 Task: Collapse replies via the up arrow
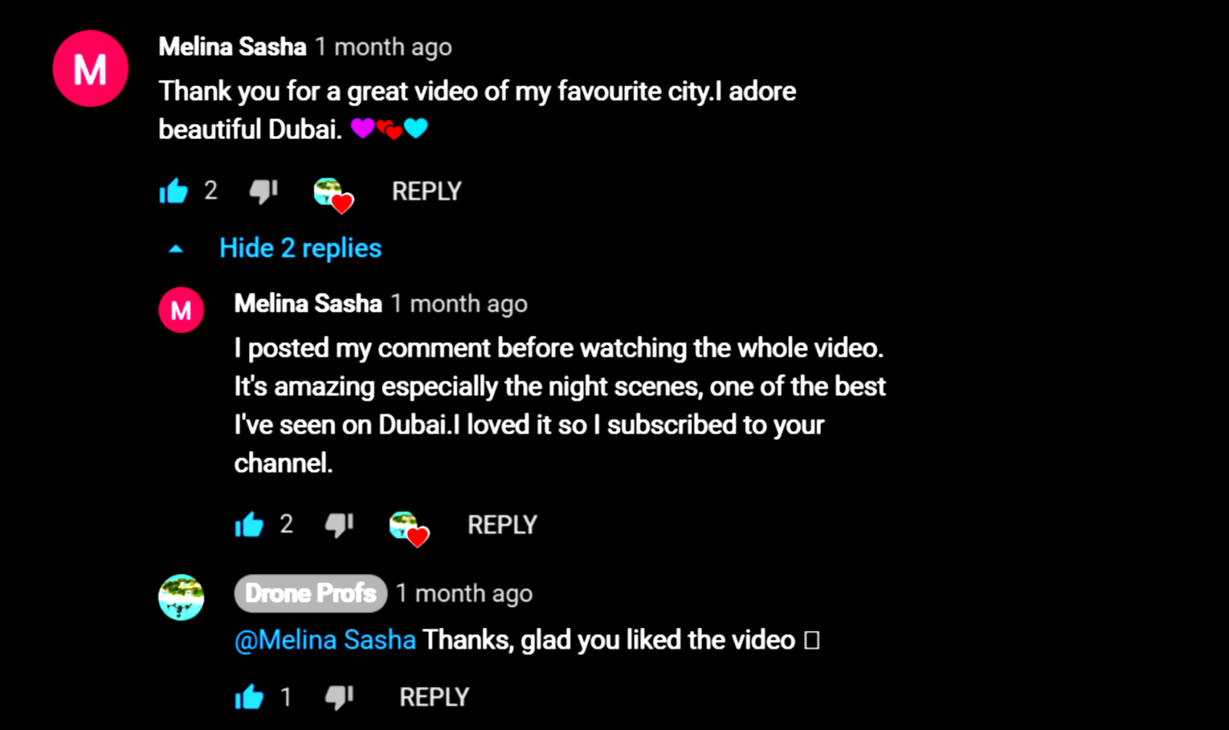[176, 249]
